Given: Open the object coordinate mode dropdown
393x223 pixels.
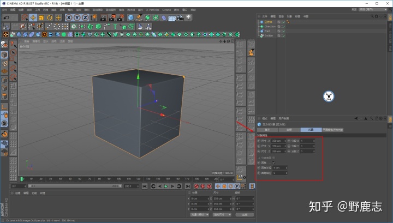Looking at the screenshot, I should tap(200, 215).
